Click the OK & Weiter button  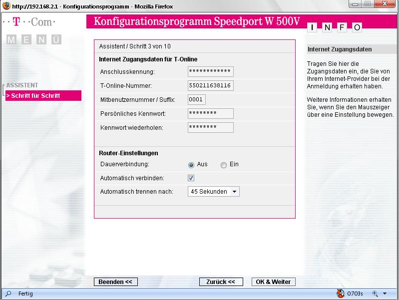[273, 282]
